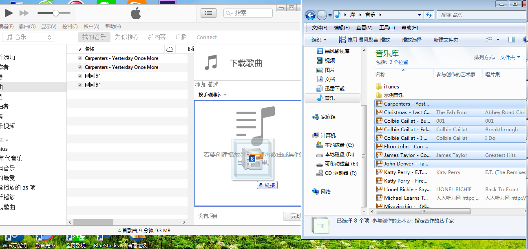This screenshot has width=528, height=249.
Task: Switch to the 为你推荐 tab
Action: (x=127, y=37)
